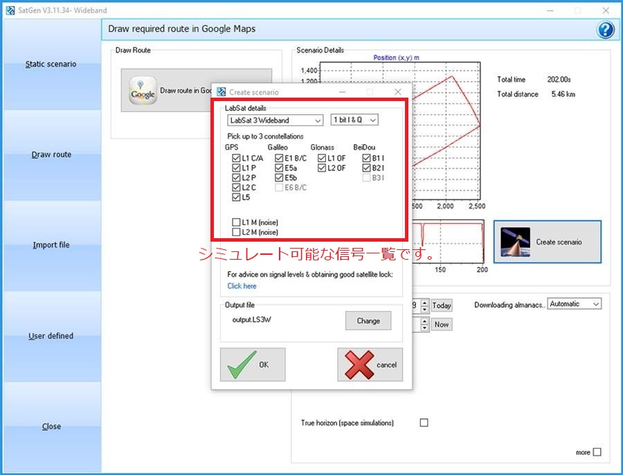Screen dimensions: 623x475
Task: Click Close in the sidebar
Action: [x=51, y=427]
